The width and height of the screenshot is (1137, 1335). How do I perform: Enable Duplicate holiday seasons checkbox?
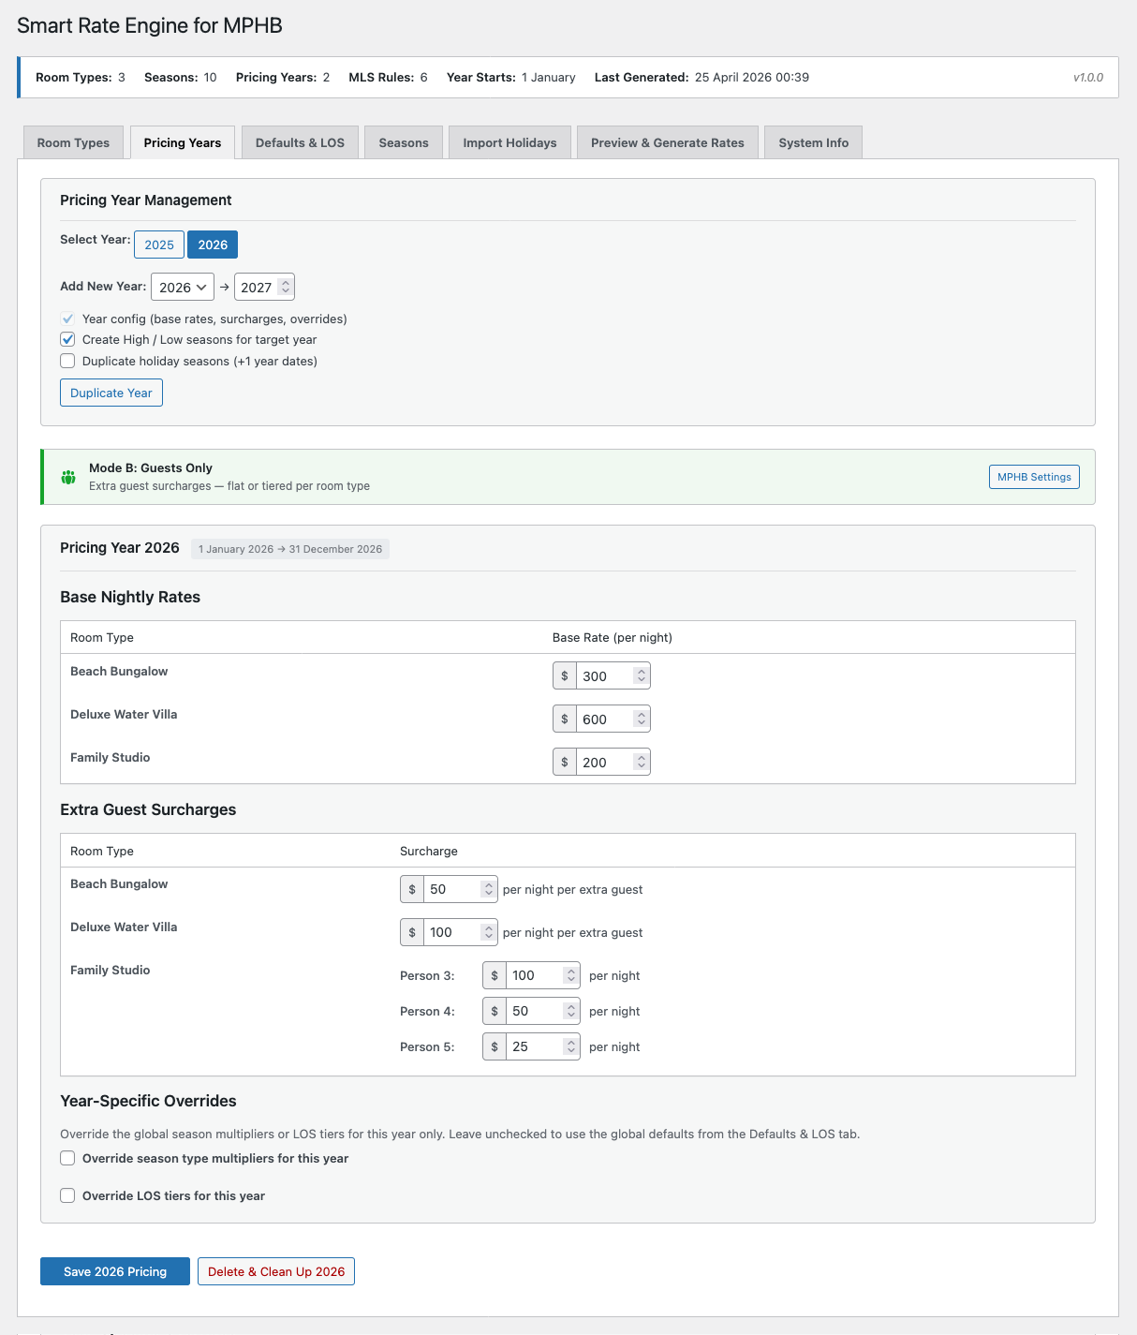coord(67,361)
